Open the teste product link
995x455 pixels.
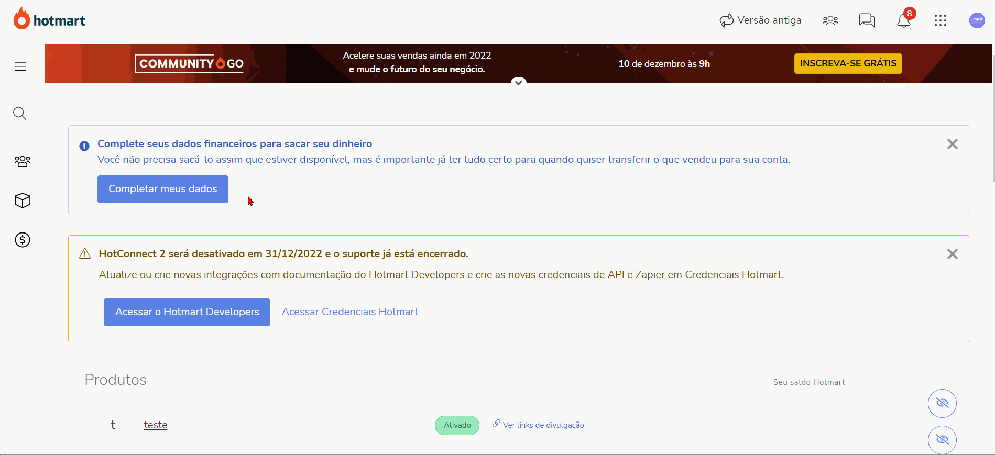(156, 425)
